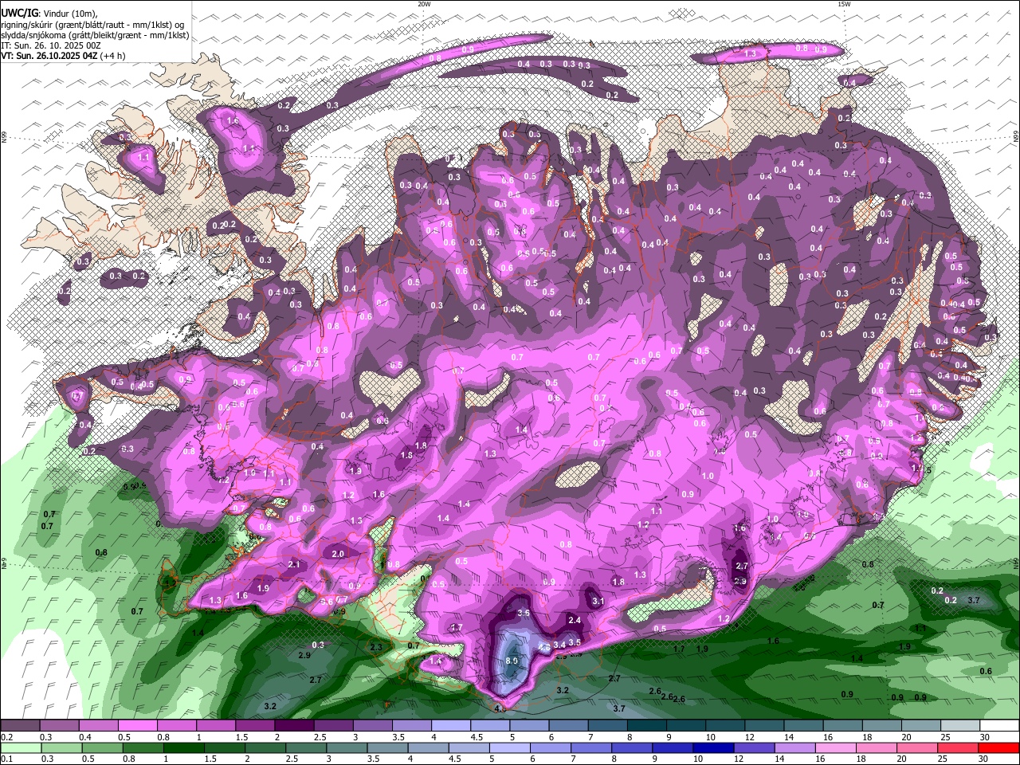Click the 'rigning/skúrir (grænt/blátt/rautt - mm/1klst) og' line
Image resolution: width=1020 pixels, height=765 pixels.
point(92,25)
